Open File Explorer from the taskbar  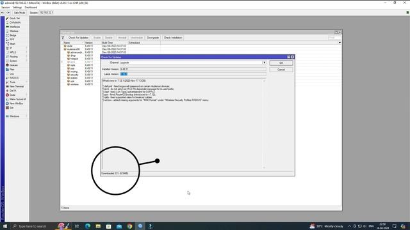tap(98, 226)
